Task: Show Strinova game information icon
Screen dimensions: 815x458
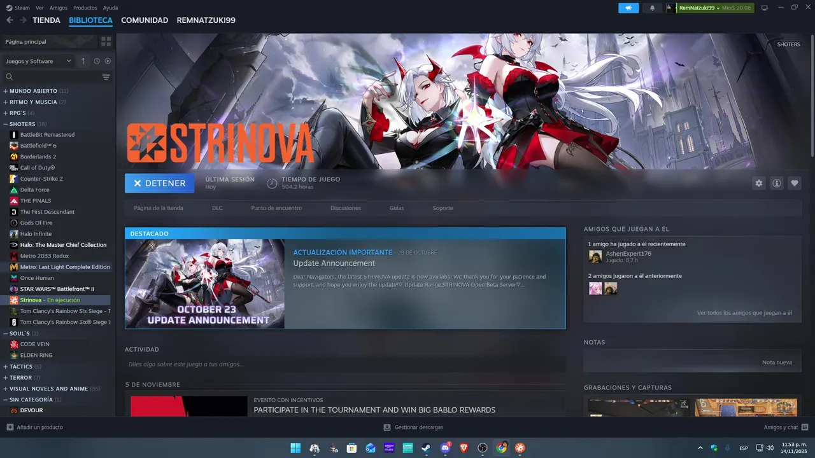Action: pos(777,183)
